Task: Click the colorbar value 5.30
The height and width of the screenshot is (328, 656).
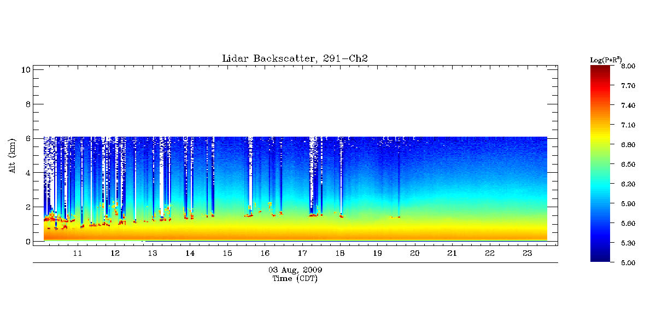Action: pyautogui.click(x=628, y=243)
